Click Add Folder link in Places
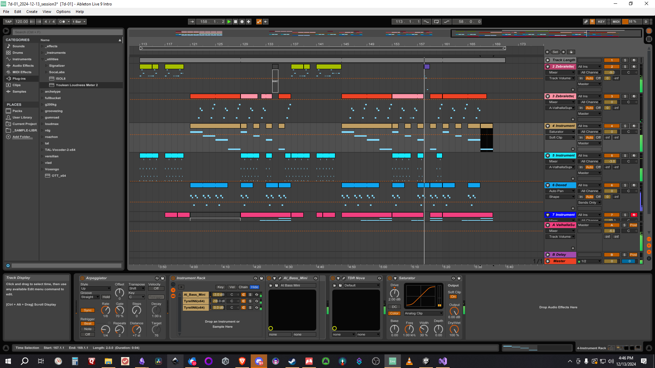Viewport: 655px width, 368px height. [23, 137]
